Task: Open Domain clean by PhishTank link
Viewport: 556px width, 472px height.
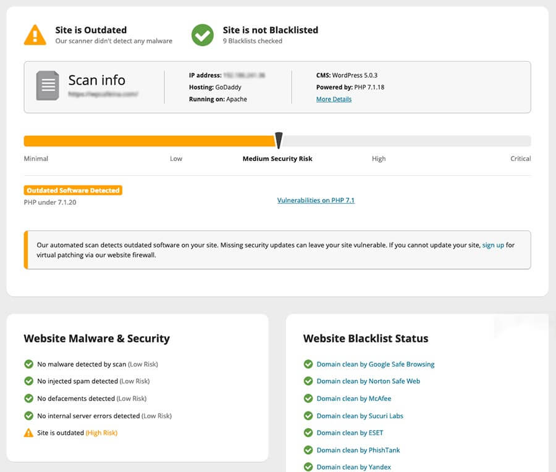Action: (360, 450)
